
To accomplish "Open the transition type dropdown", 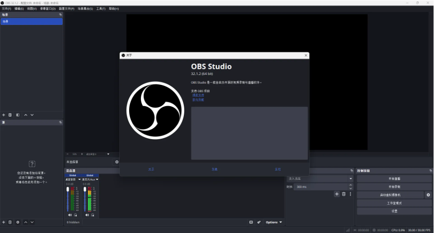I will point(320,179).
